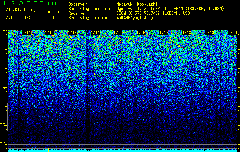Click the 1716 time marker
240x152 pixels.
[x=141, y=33]
